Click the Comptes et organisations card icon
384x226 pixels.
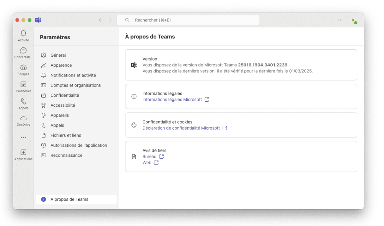44,85
